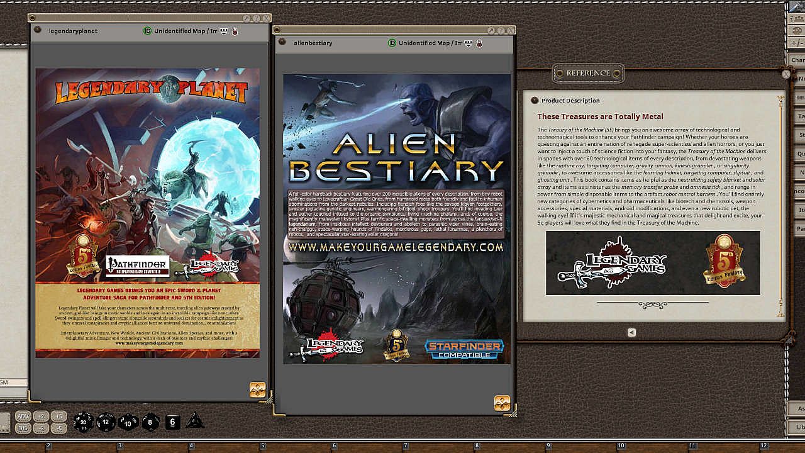Open sharing options icon in legendaryplanet window

click(x=223, y=31)
